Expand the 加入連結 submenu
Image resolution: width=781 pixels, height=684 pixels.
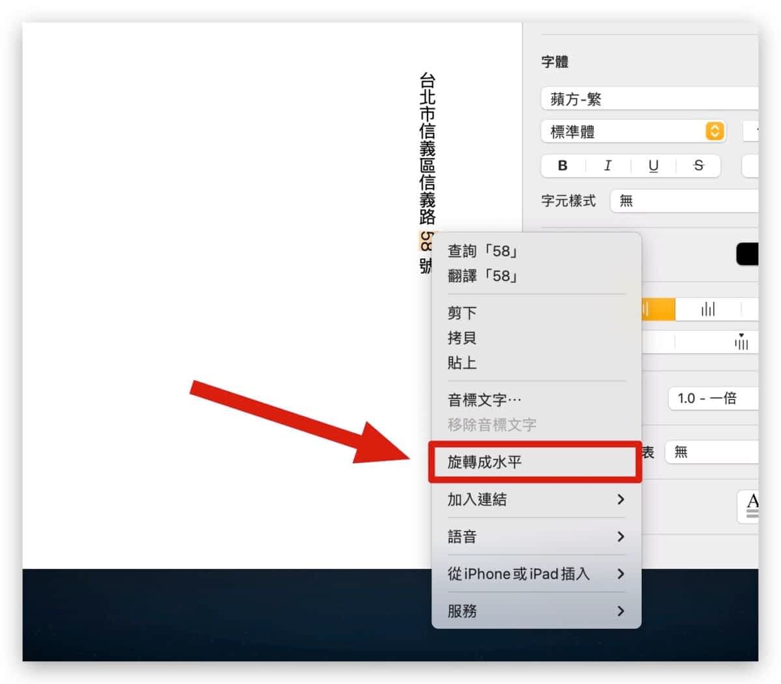tap(536, 500)
